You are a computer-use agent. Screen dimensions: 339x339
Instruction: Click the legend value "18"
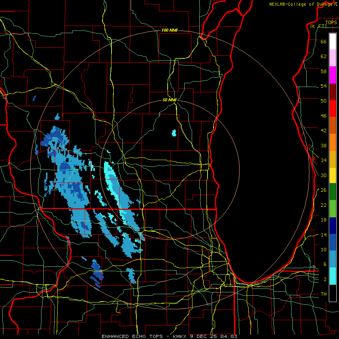pyautogui.click(x=324, y=220)
